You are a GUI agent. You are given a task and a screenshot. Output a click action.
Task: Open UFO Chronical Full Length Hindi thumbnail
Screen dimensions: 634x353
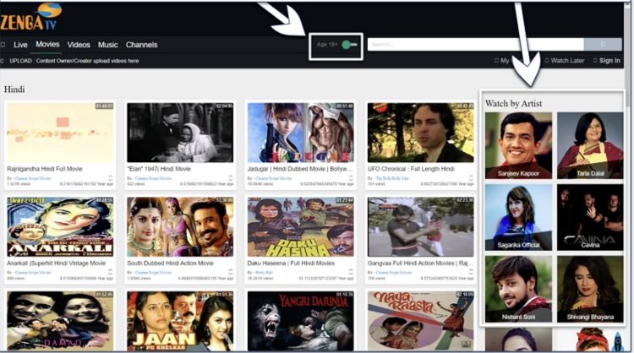pyautogui.click(x=420, y=133)
